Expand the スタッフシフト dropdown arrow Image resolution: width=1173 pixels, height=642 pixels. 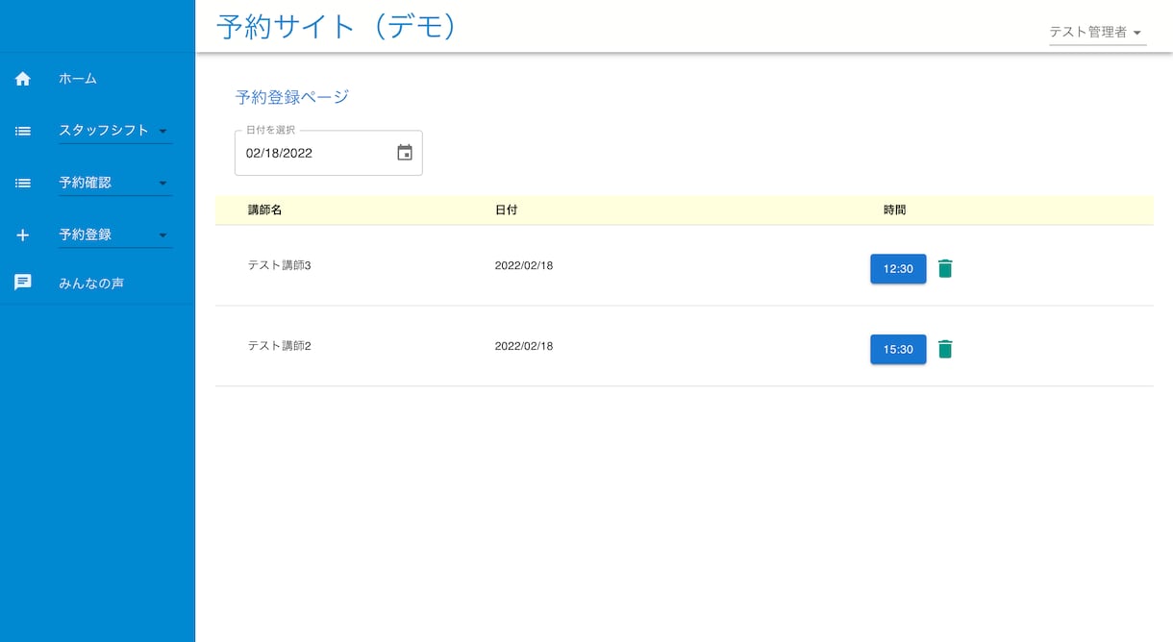[x=162, y=131]
